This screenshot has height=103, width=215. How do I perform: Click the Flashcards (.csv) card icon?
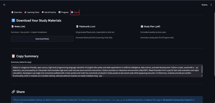[x=77, y=26]
